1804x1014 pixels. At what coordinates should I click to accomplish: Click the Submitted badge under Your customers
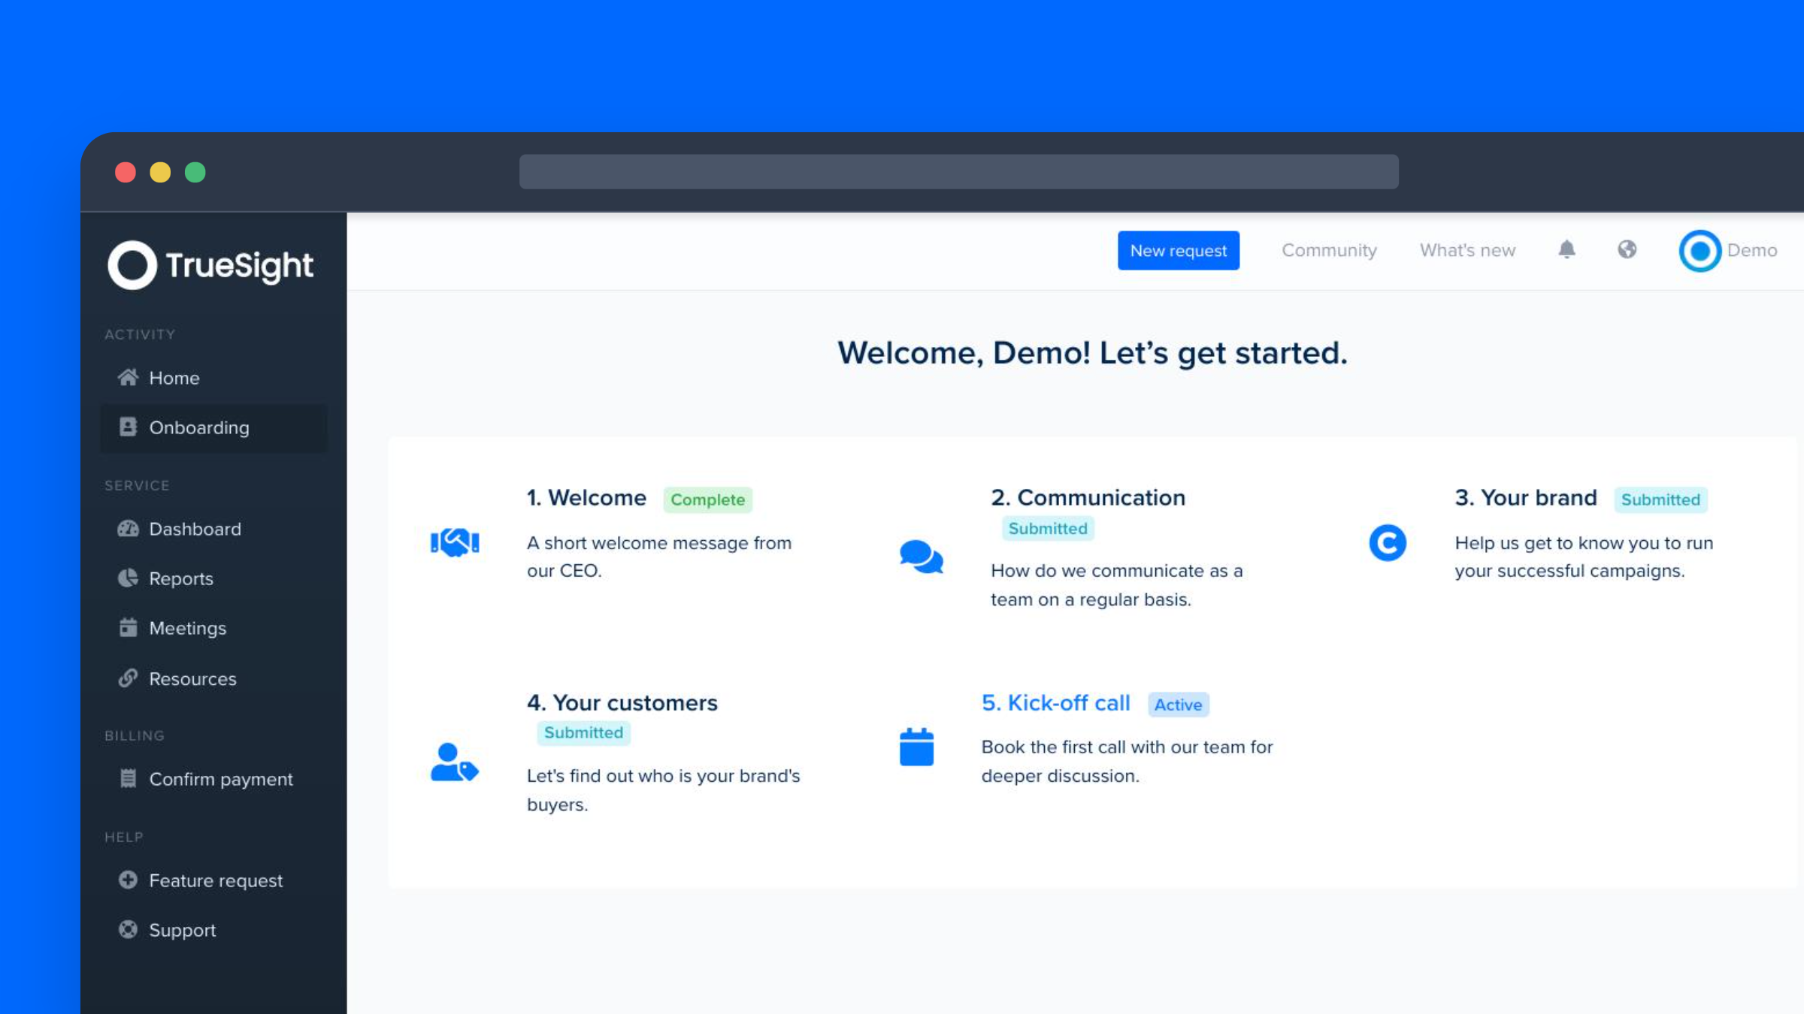(583, 732)
